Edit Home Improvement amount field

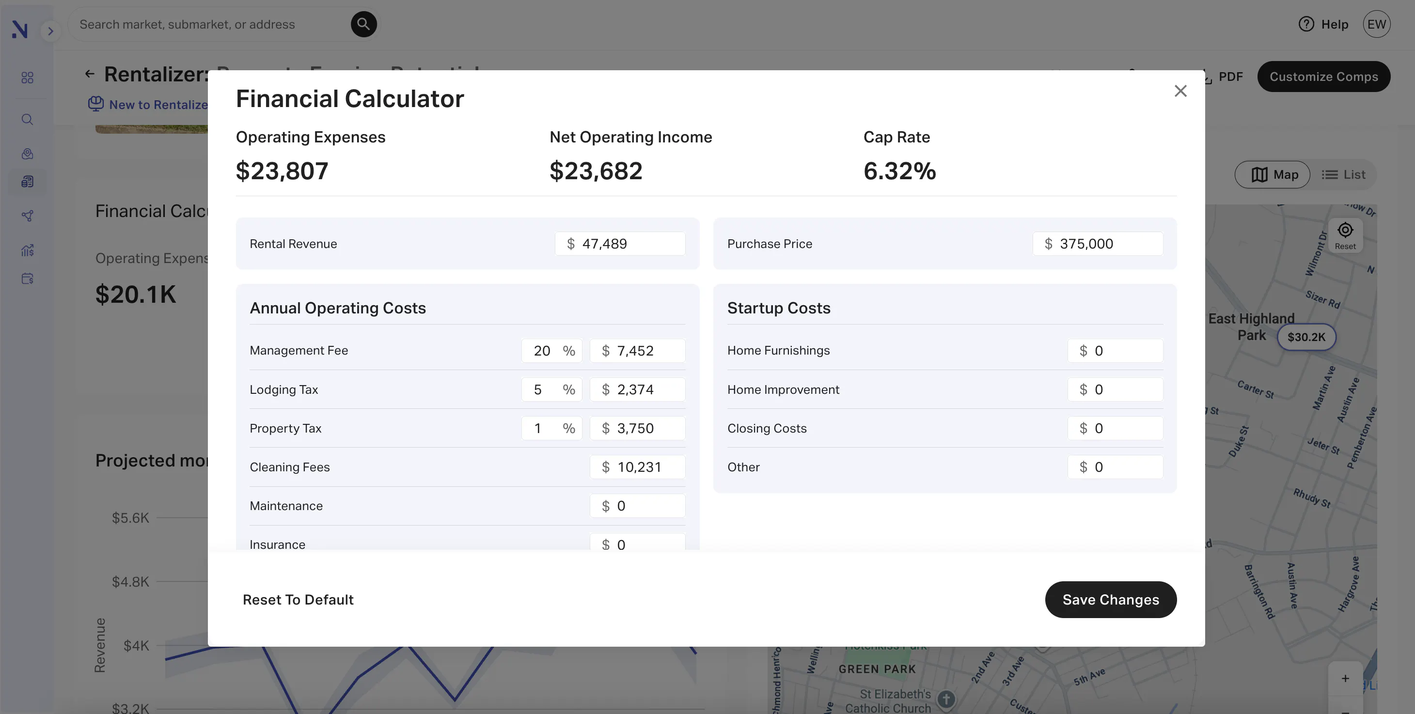[1115, 389]
